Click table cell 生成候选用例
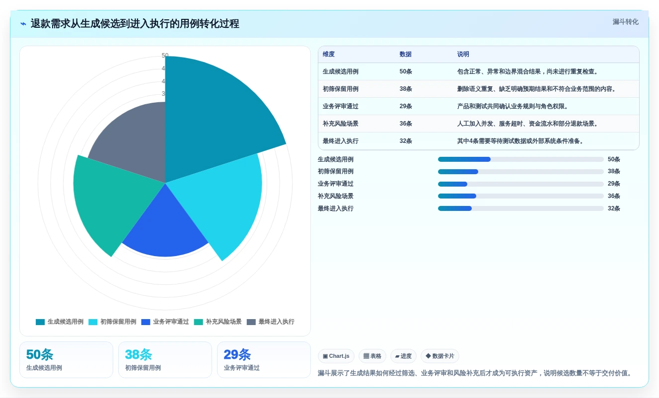Screen dimensions: 659x398 point(341,71)
